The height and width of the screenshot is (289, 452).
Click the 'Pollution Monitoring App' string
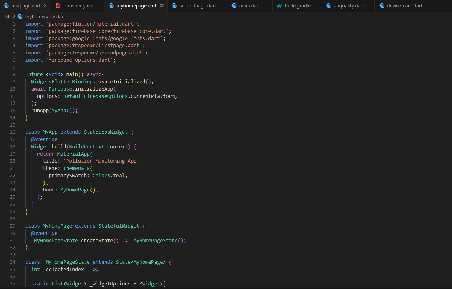coord(101,161)
